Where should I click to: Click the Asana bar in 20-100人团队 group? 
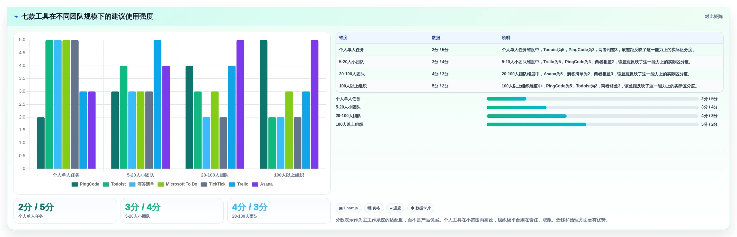240,104
